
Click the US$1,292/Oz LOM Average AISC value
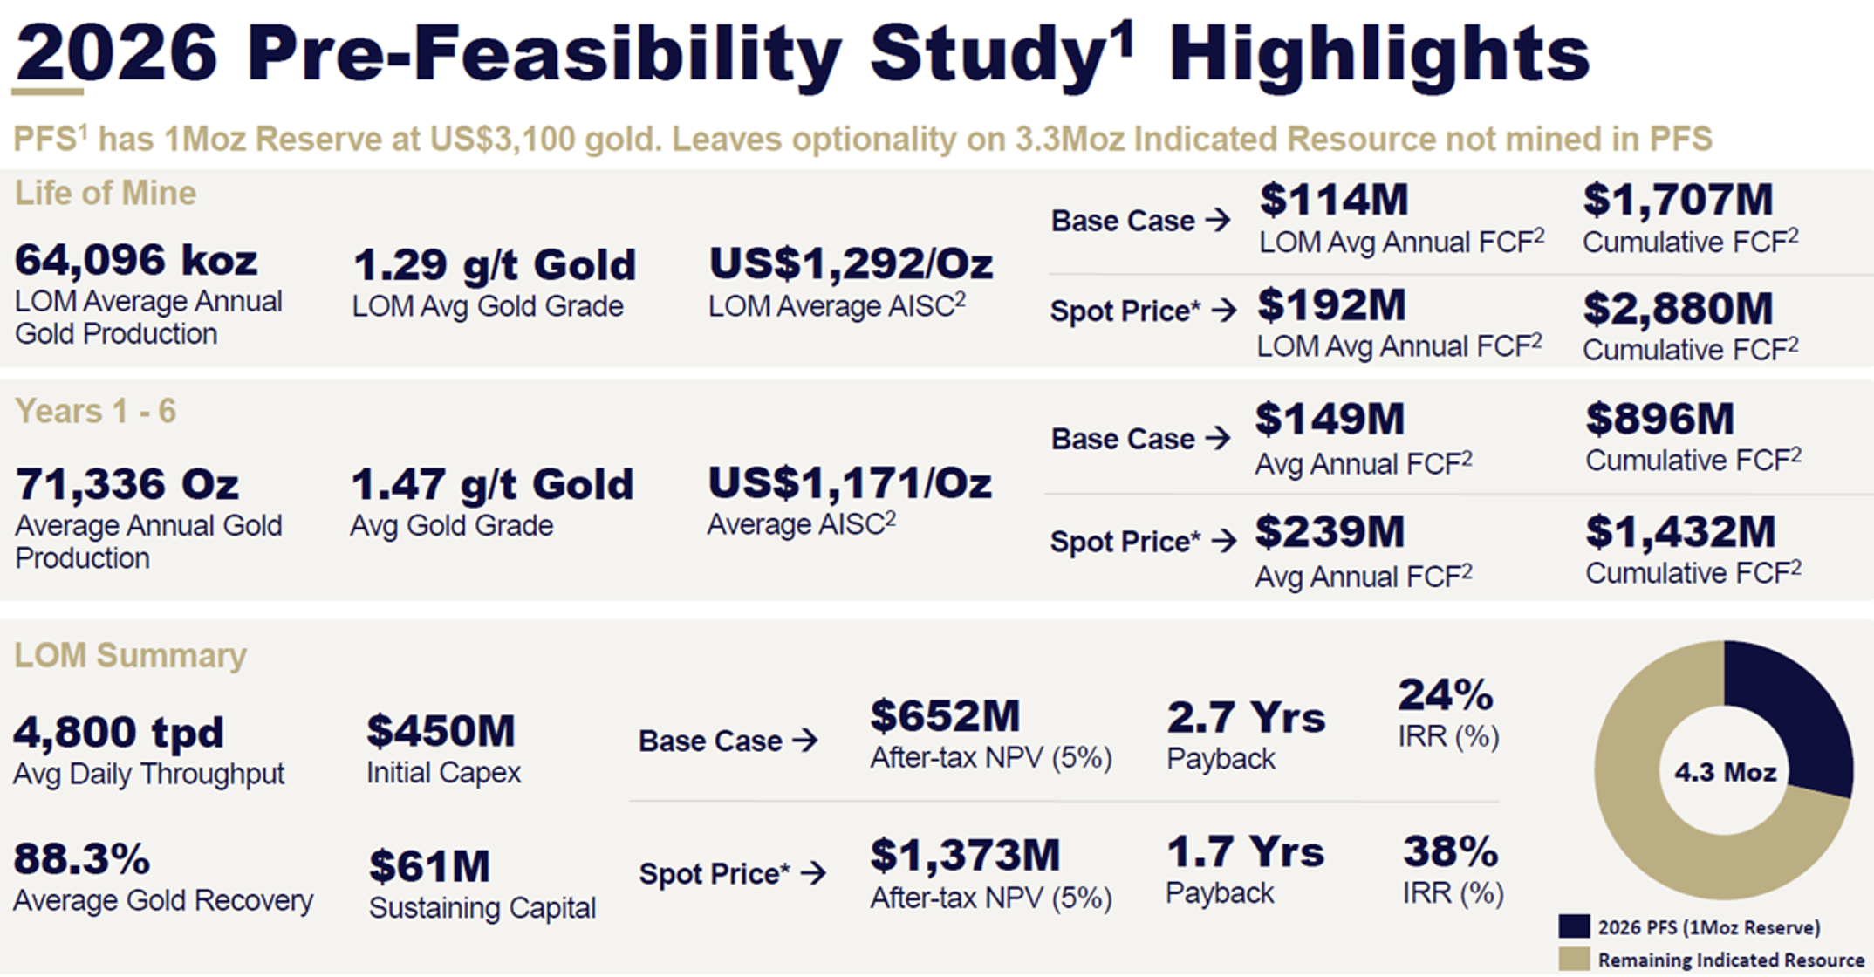(851, 263)
